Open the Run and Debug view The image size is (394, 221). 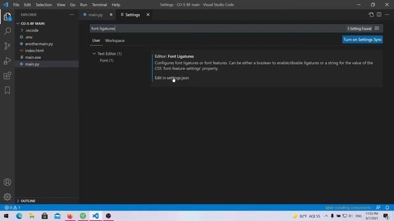point(7,61)
